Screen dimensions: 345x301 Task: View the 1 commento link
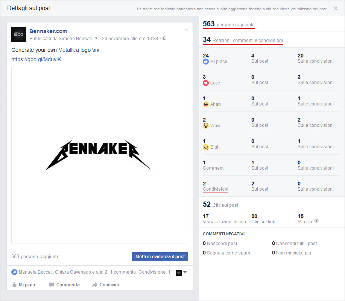[123, 272]
